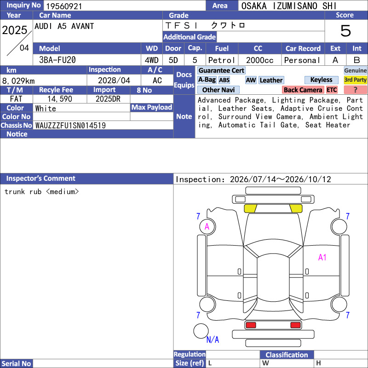Viewport: 368px width, 368px height.
Task: Click the Leather equipment badge
Action: point(271,80)
